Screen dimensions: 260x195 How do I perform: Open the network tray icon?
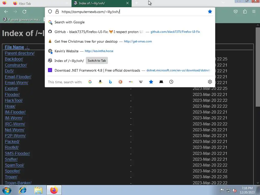coord(228,190)
